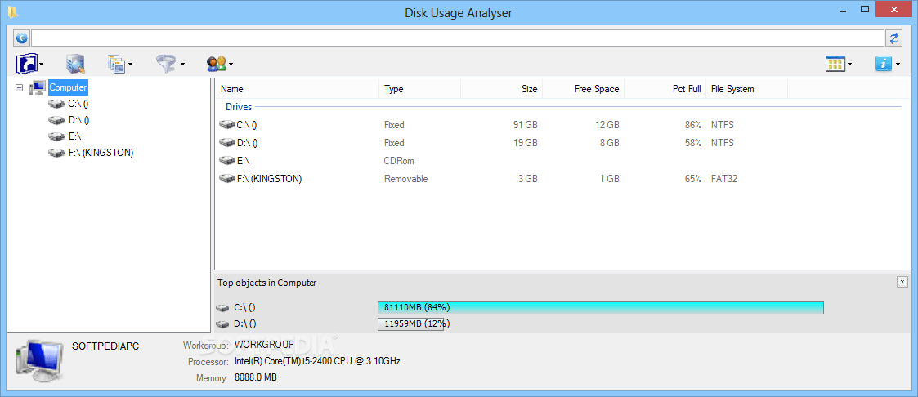918x397 pixels.
Task: Click the address path input field
Action: tap(457, 38)
